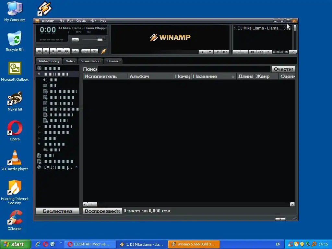The image size is (332, 249).
Task: Eject the DVD drive using the eject icon
Action: tap(76, 167)
